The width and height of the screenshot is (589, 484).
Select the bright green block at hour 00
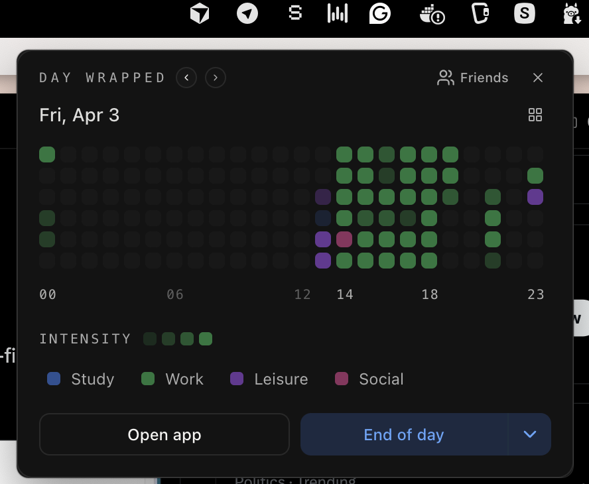[x=47, y=154]
